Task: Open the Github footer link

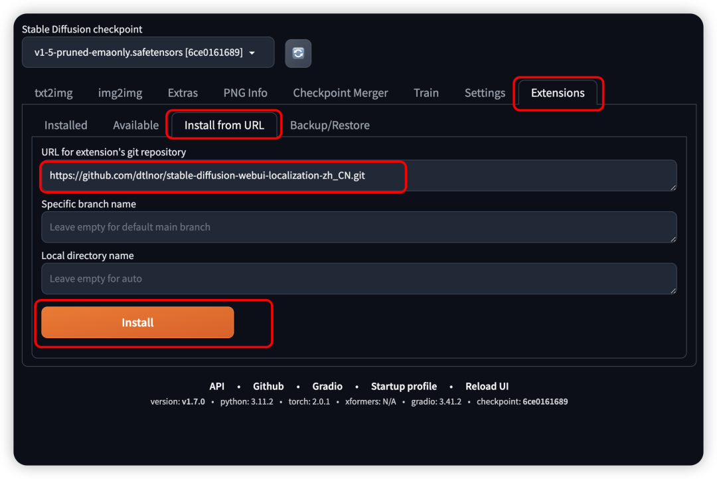Action: pos(268,386)
